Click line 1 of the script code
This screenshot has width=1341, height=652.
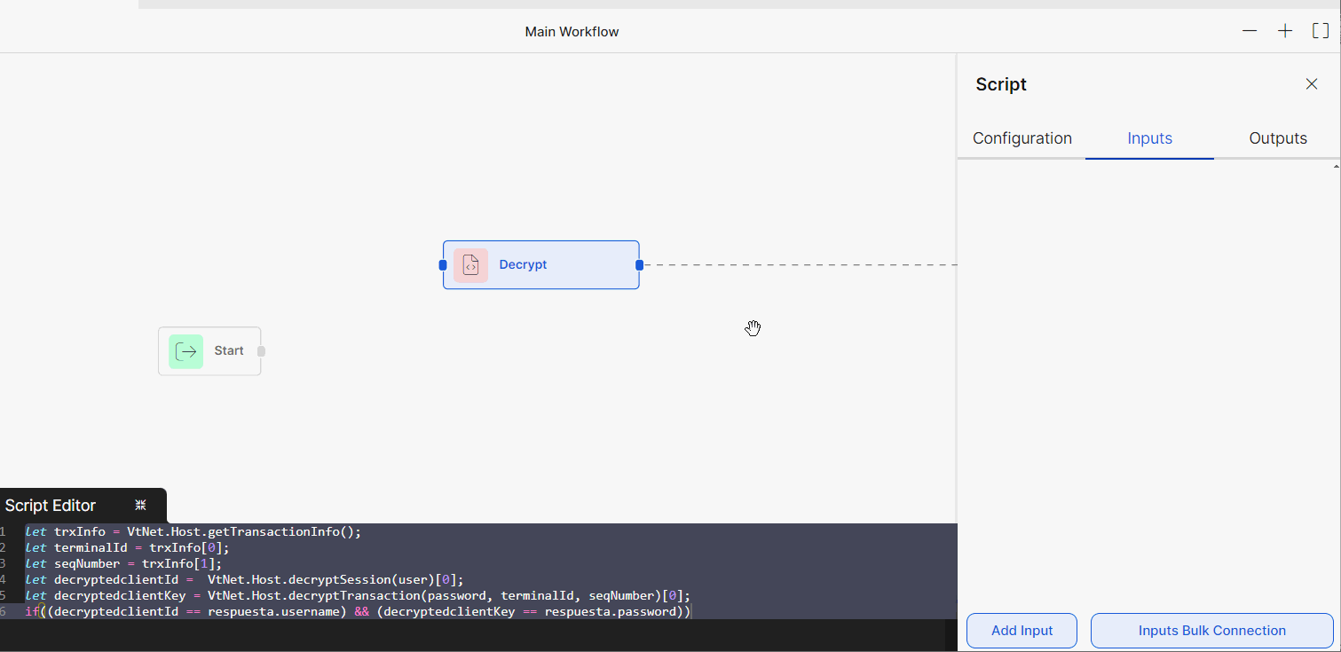[x=195, y=531]
